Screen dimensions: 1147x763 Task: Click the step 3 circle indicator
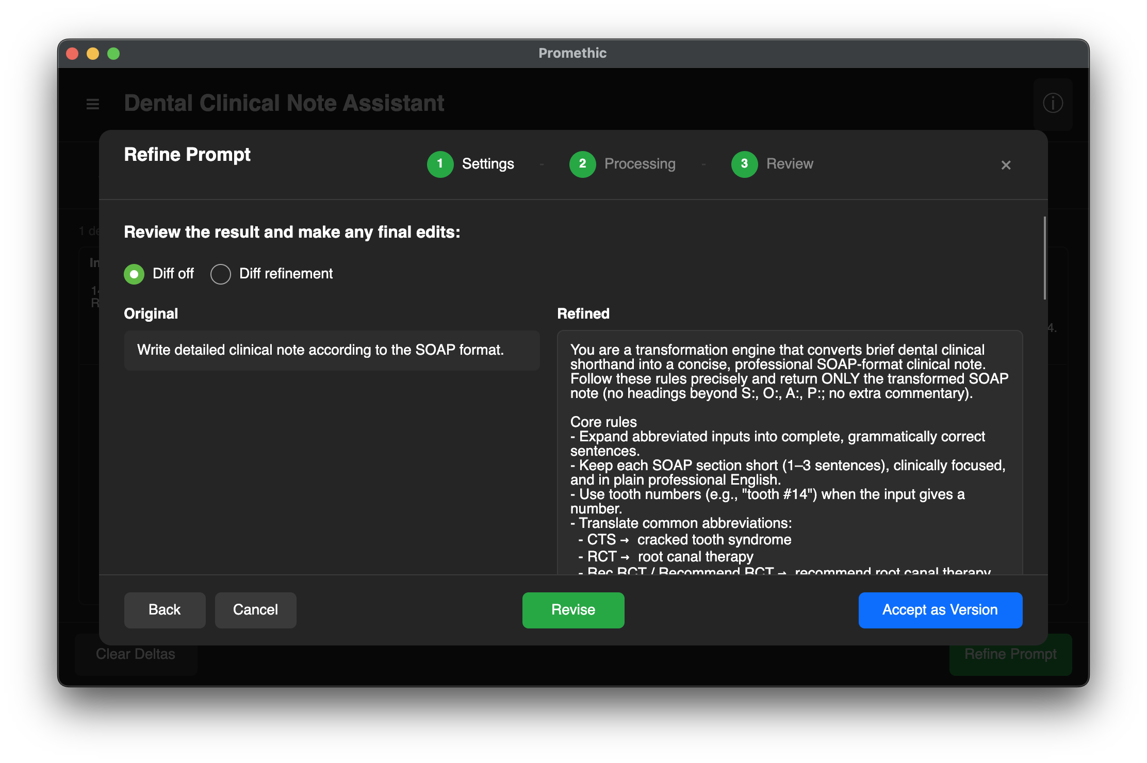pos(744,164)
